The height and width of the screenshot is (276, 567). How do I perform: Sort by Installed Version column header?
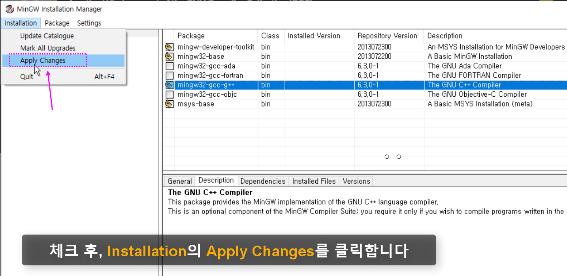point(319,36)
